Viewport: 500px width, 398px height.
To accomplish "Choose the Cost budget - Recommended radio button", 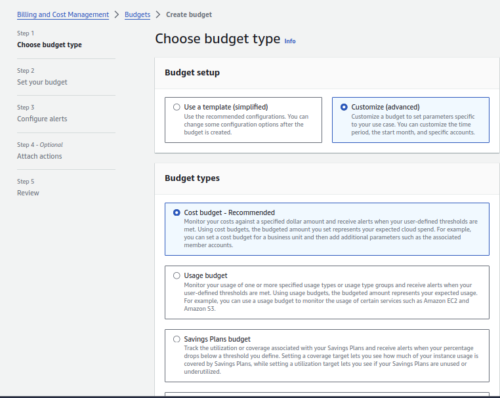I will tap(177, 212).
